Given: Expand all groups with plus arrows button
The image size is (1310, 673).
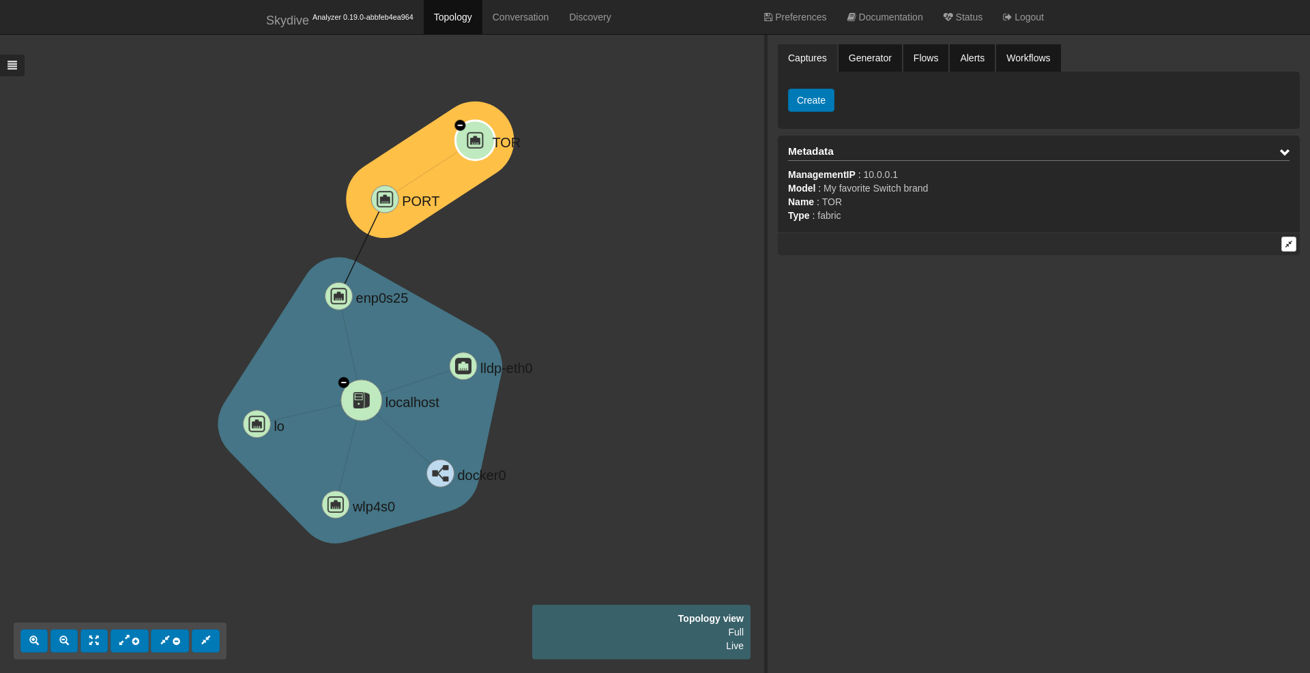Looking at the screenshot, I should (x=130, y=641).
